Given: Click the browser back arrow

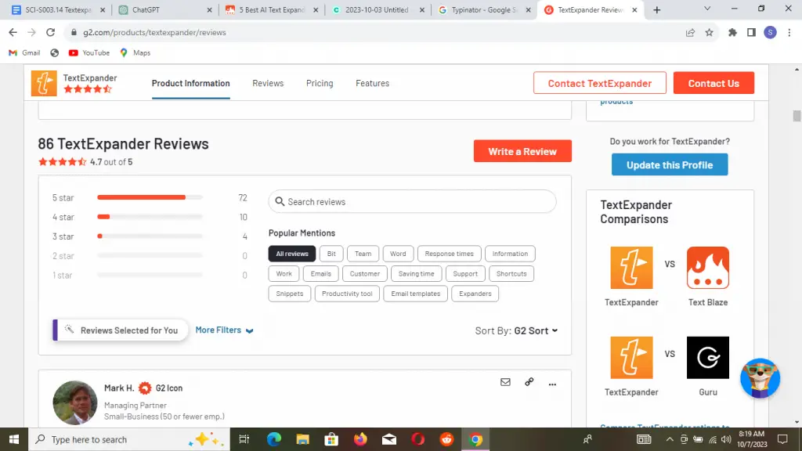Looking at the screenshot, I should tap(13, 32).
